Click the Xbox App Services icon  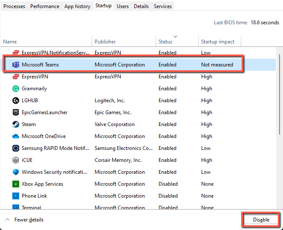coord(16,184)
